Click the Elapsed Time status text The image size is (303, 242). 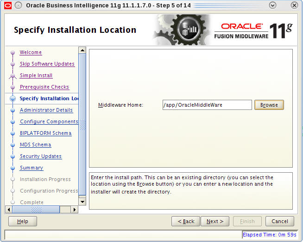point(269,235)
